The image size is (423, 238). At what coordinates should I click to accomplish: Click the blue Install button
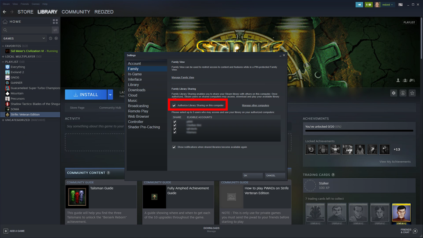(x=86, y=95)
